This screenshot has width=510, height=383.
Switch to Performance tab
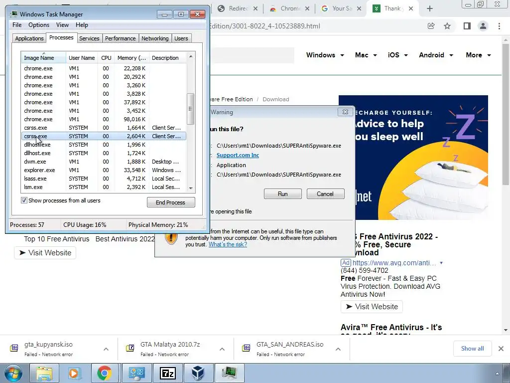click(121, 38)
